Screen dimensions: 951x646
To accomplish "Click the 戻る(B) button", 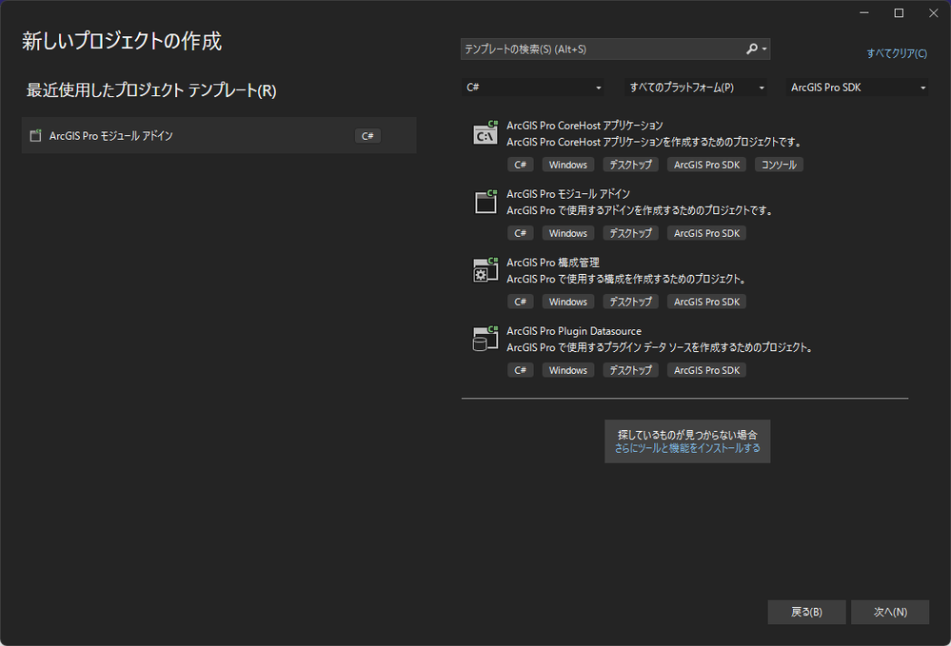I will 806,612.
